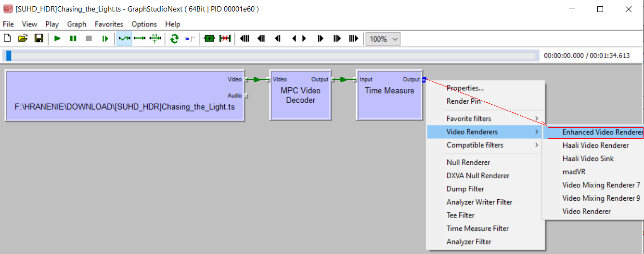
Task: Open the Help menu
Action: 172,24
